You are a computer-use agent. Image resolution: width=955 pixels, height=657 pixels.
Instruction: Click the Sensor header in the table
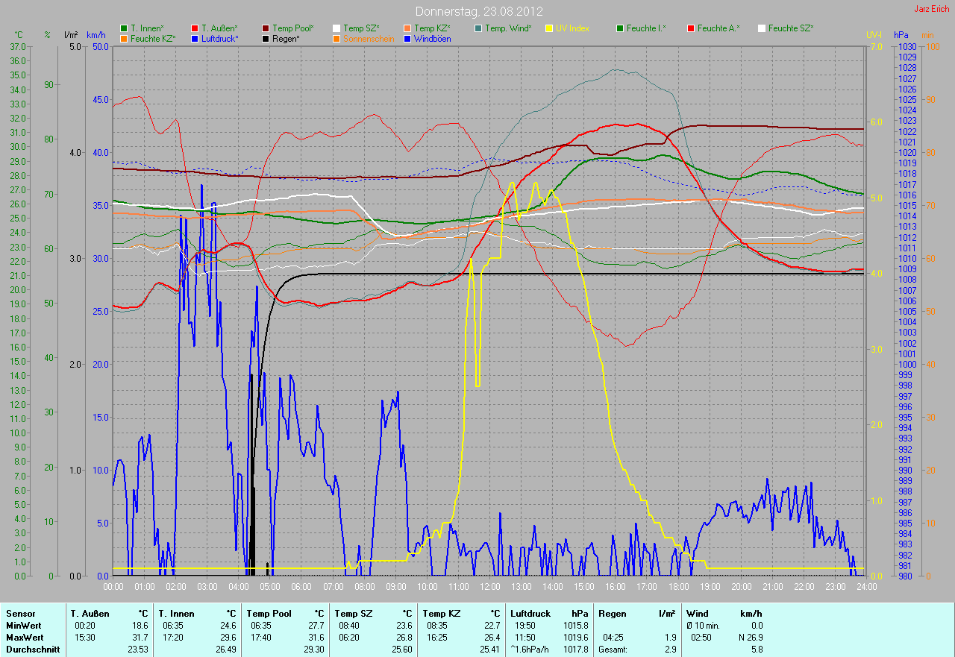(20, 613)
